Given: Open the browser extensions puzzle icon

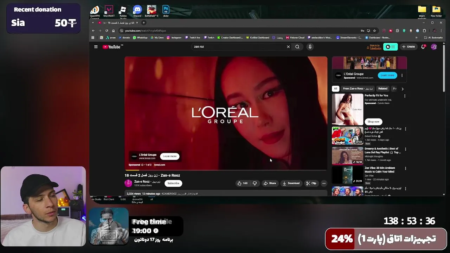Looking at the screenshot, I should 424,31.
